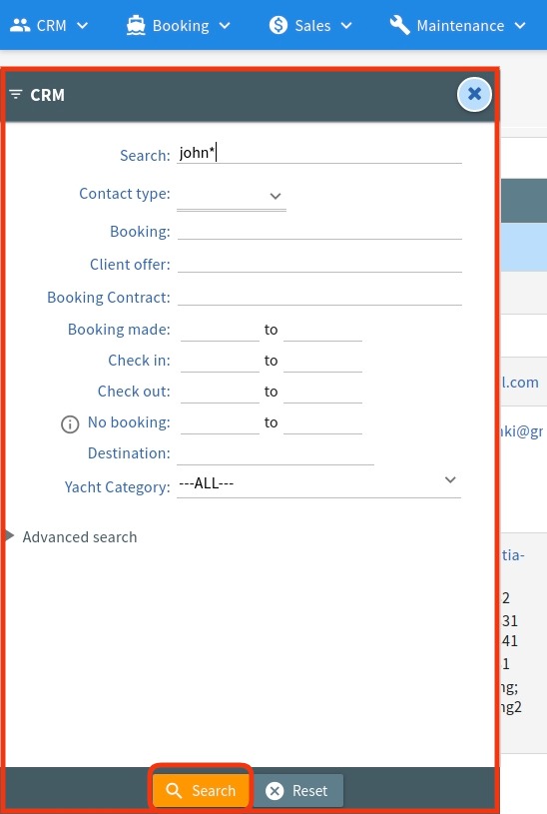Reset the search filters
Screen dimensions: 547x814
[296, 791]
